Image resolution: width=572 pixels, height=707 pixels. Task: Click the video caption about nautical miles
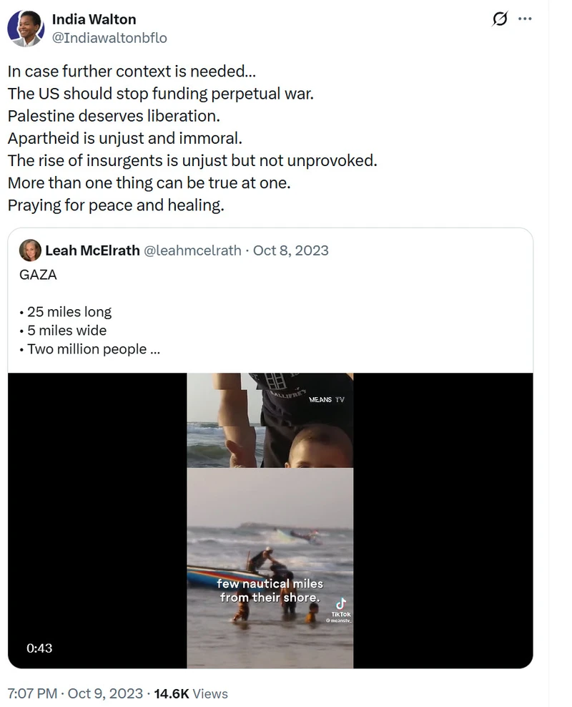pos(270,590)
